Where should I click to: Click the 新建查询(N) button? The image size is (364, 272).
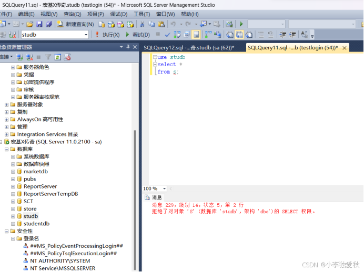[76, 24]
